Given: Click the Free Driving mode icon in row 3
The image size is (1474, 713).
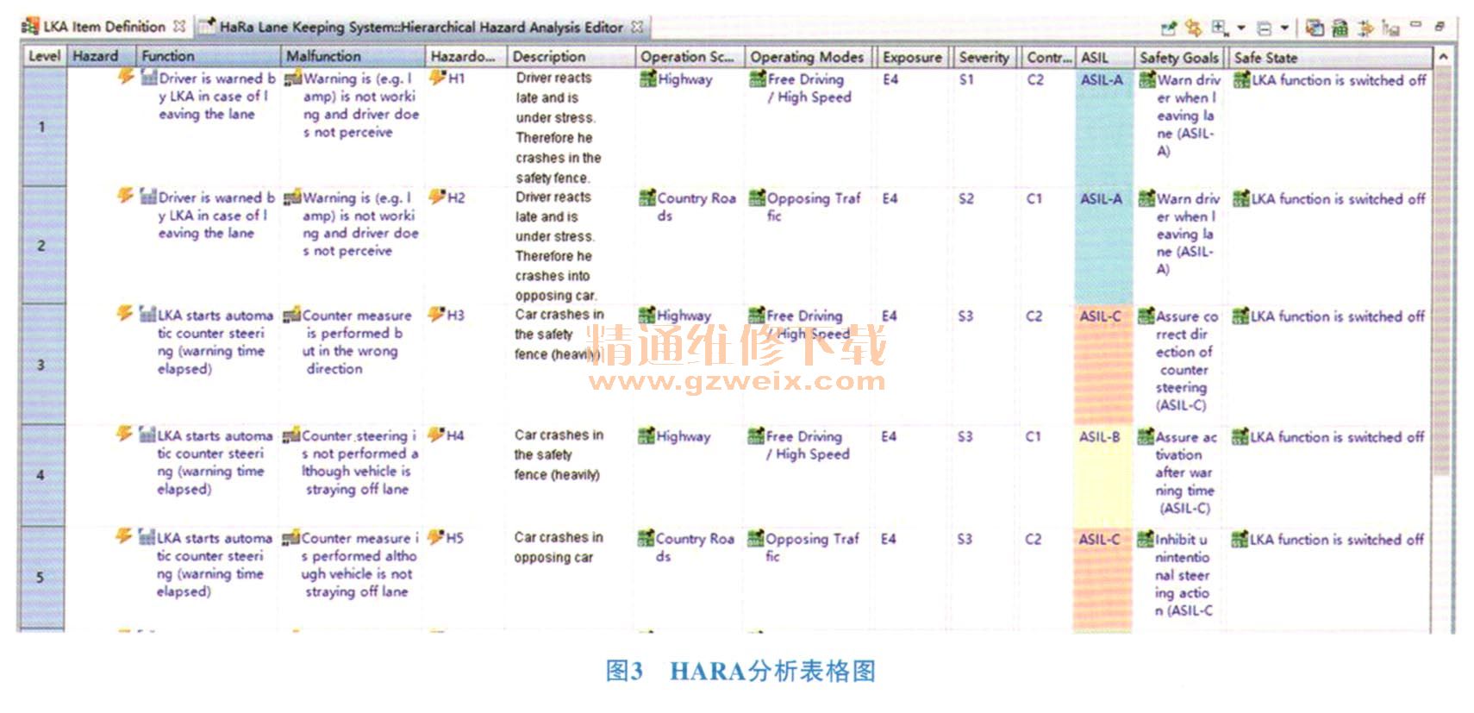Looking at the screenshot, I should [756, 316].
